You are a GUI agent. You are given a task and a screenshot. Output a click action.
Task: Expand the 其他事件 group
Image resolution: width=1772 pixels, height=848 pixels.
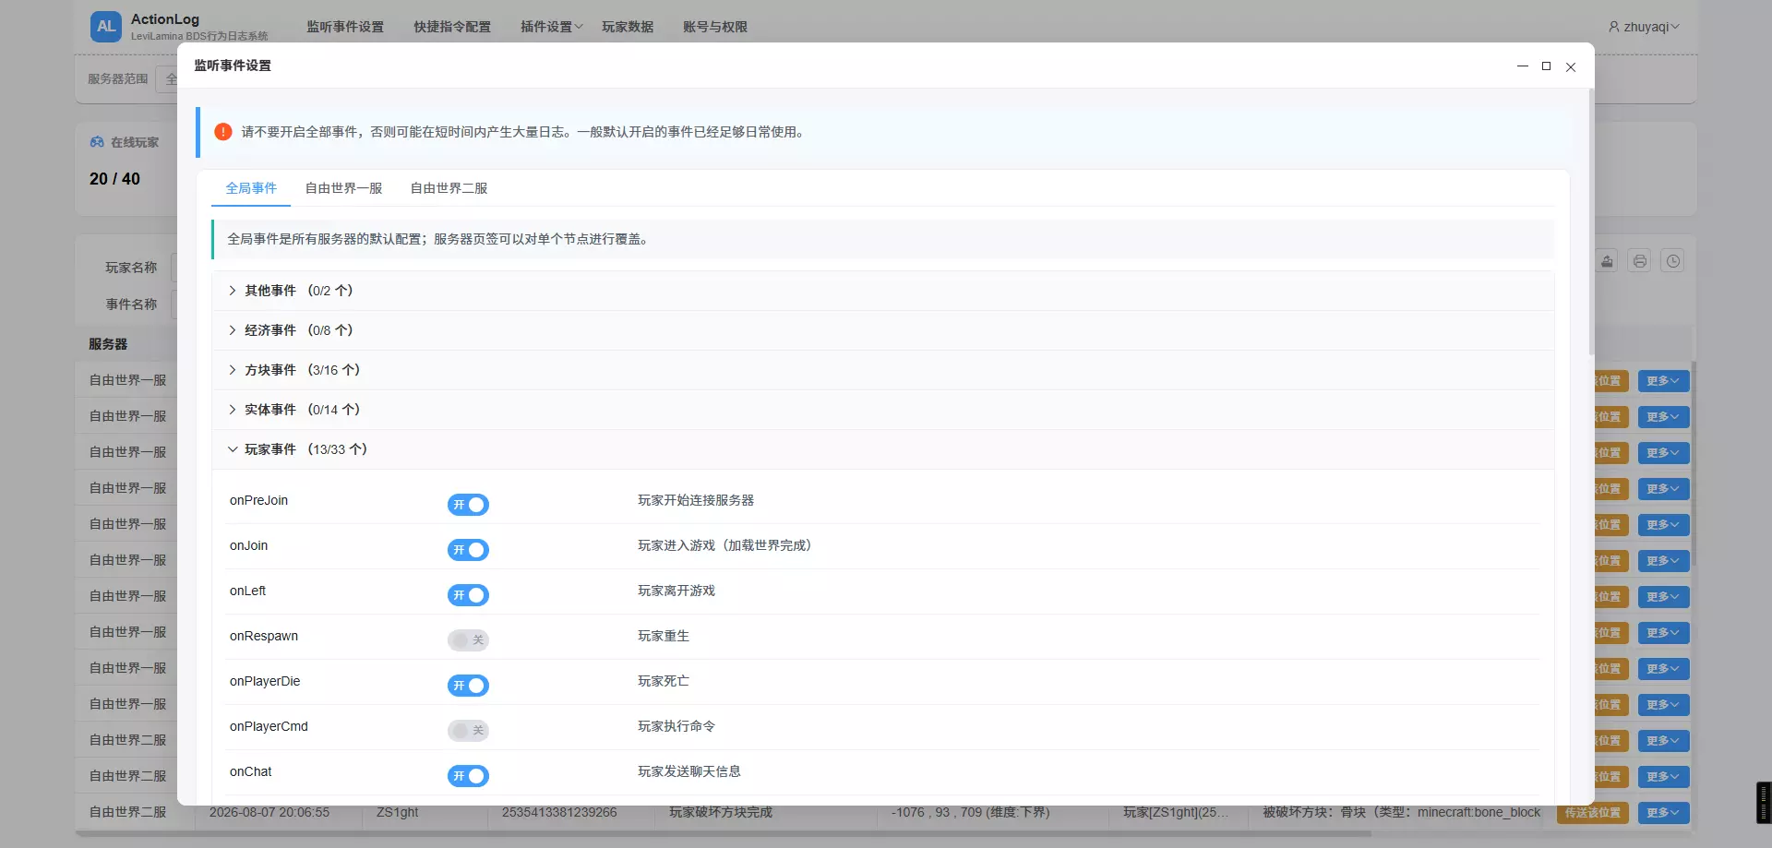coord(883,291)
